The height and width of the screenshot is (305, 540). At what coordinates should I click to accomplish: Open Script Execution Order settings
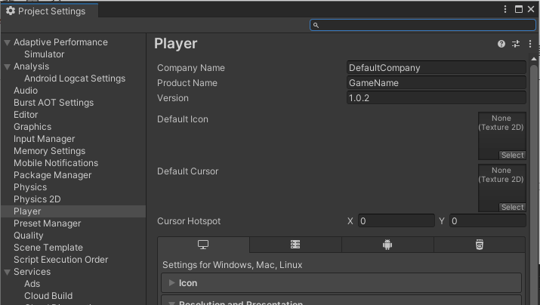(x=60, y=260)
